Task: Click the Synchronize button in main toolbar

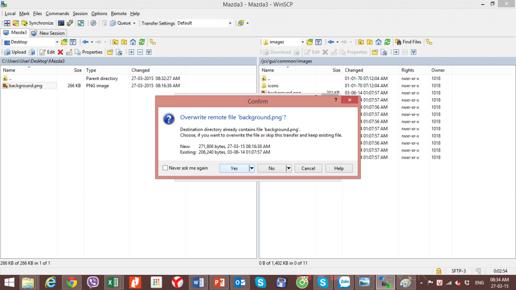Action: click(37, 23)
